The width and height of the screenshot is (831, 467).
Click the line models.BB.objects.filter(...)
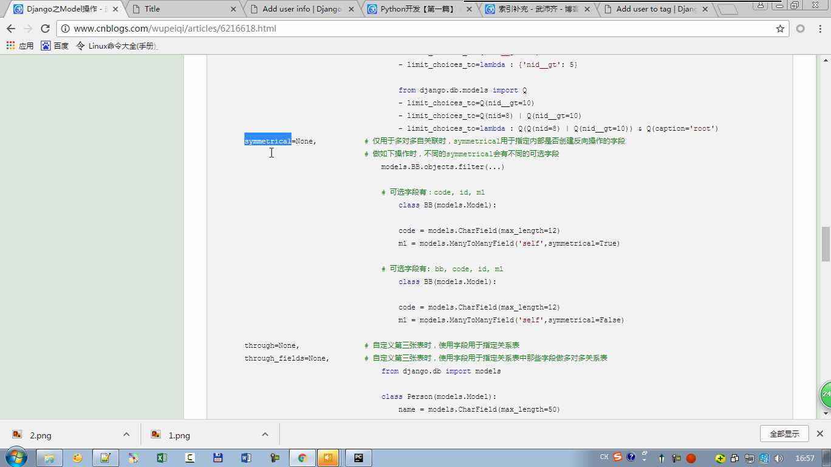(443, 167)
